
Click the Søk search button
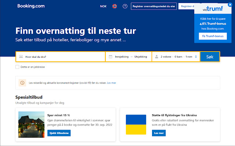210,57
